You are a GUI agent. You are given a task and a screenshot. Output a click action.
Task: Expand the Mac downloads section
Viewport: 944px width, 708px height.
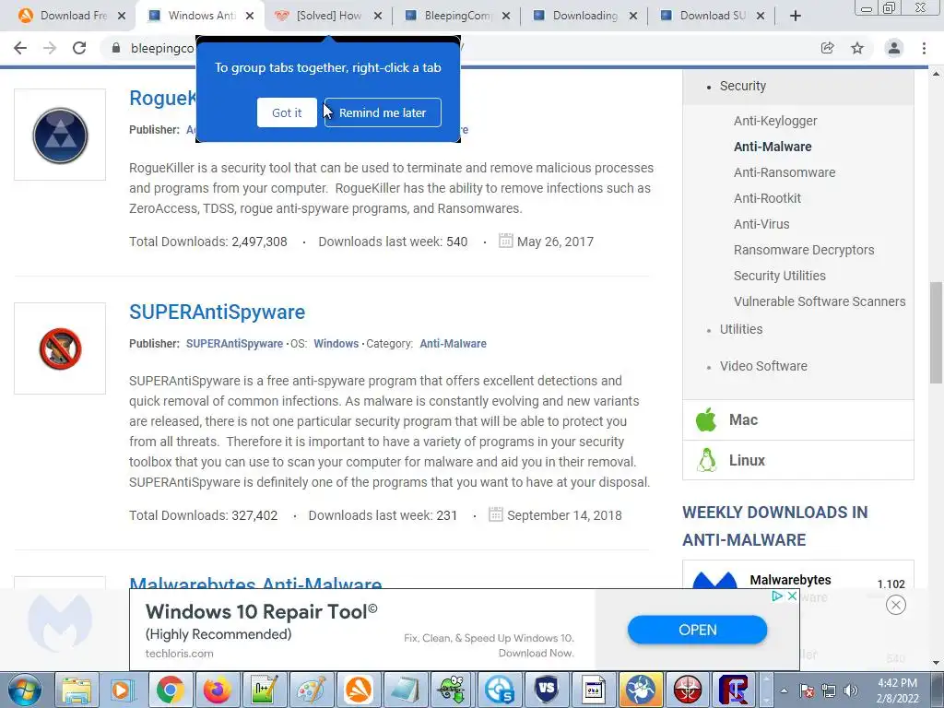798,419
